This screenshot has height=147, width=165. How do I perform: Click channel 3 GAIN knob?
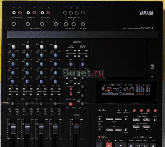point(42,47)
